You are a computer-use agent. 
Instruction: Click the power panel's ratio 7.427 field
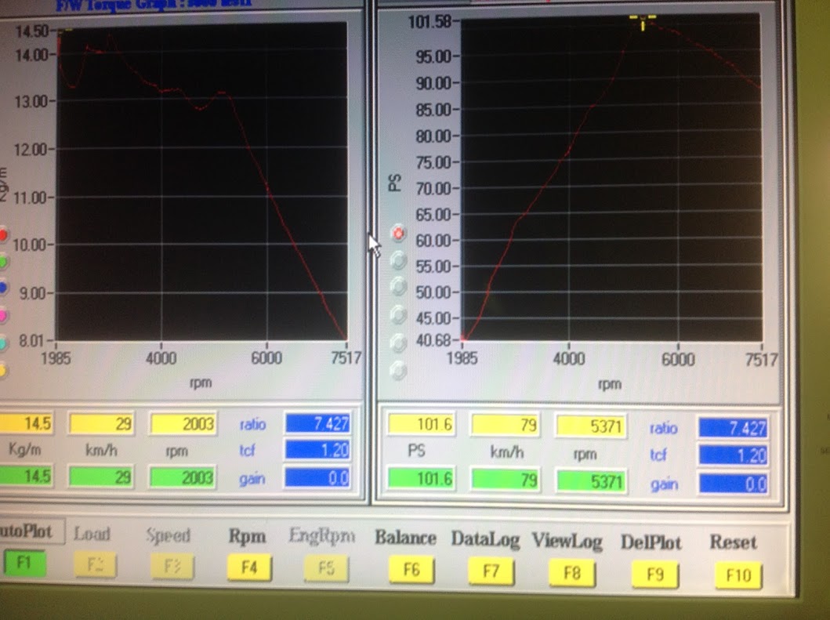click(733, 428)
